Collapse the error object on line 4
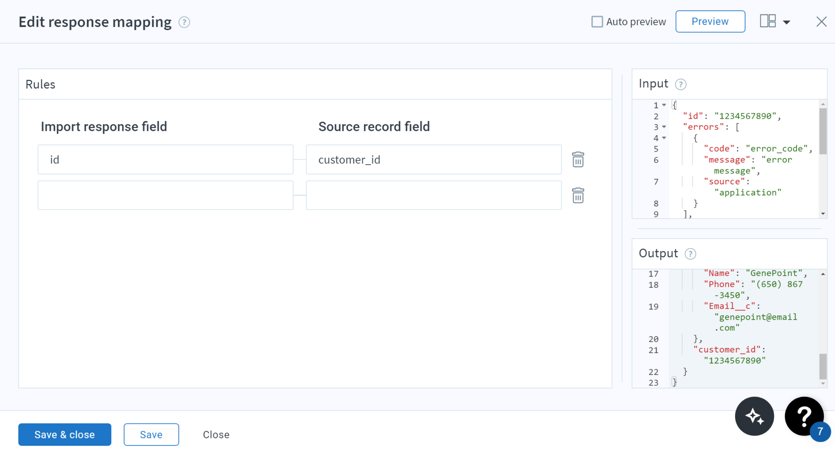The height and width of the screenshot is (451, 835). point(664,138)
